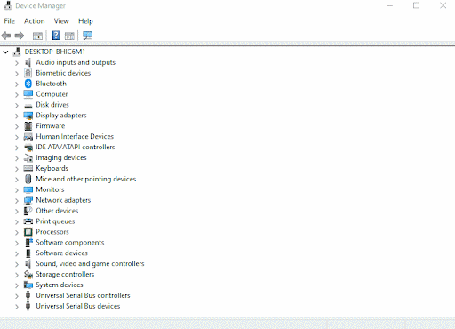Screen dimensions: 455x329
Task: Expand the Keyboards chevron
Action: coord(17,169)
